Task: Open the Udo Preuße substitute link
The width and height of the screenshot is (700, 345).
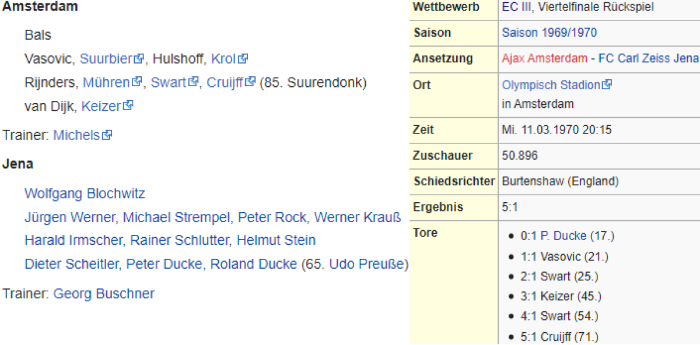Action: (366, 264)
